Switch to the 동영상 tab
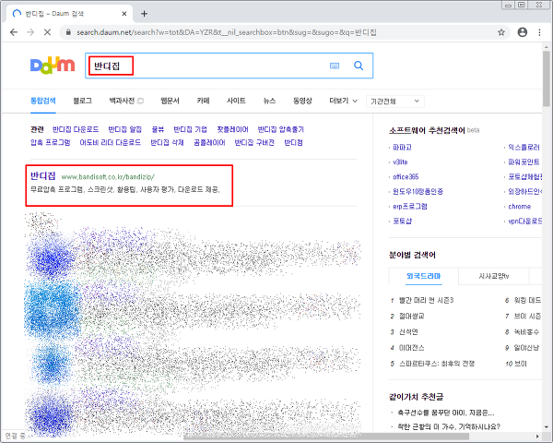The width and height of the screenshot is (553, 443). (302, 101)
